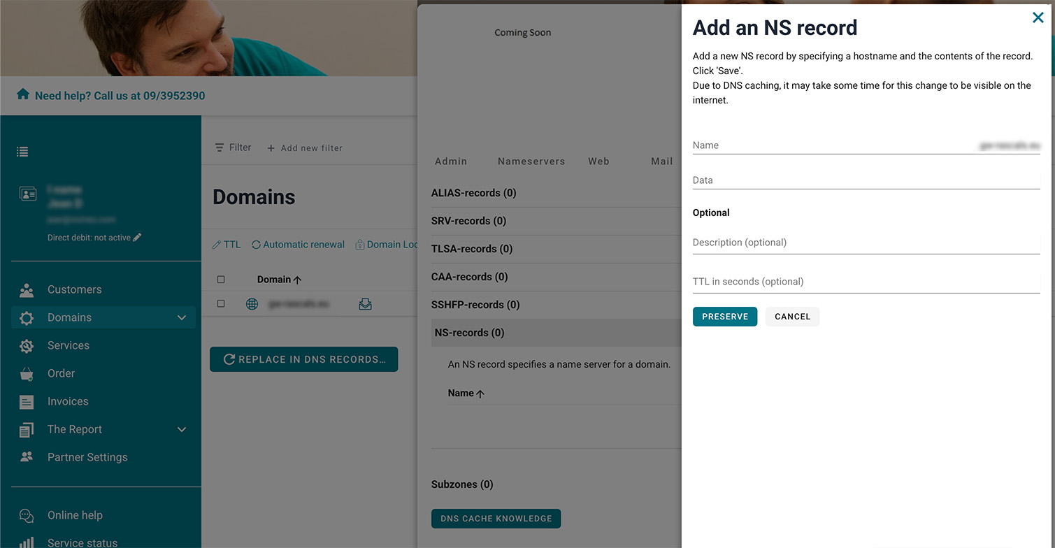Viewport: 1055px width, 548px height.
Task: Collapse the NS-records section
Action: pos(557,333)
